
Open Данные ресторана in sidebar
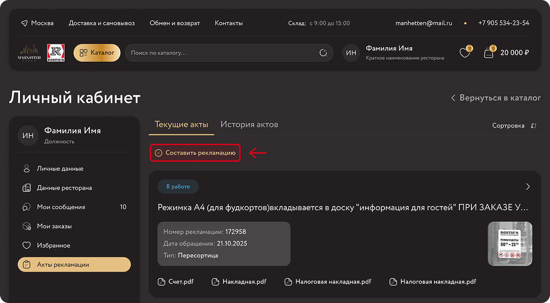[x=64, y=188]
